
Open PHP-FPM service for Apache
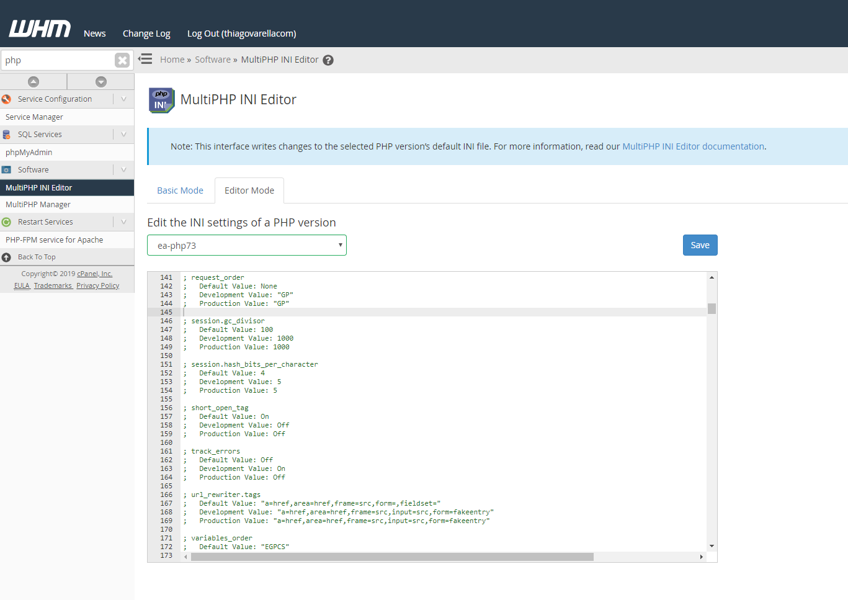tap(67, 240)
